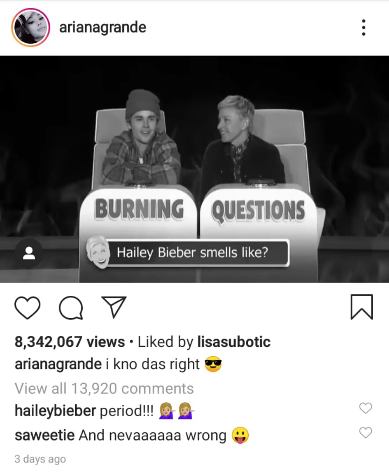Play the Burning Questions video

[x=194, y=169]
